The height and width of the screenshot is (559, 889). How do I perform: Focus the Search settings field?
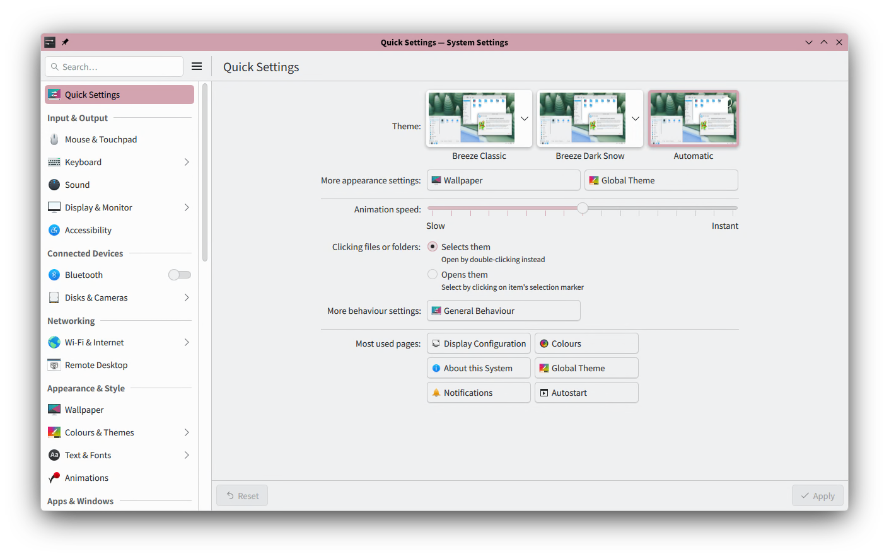(114, 67)
